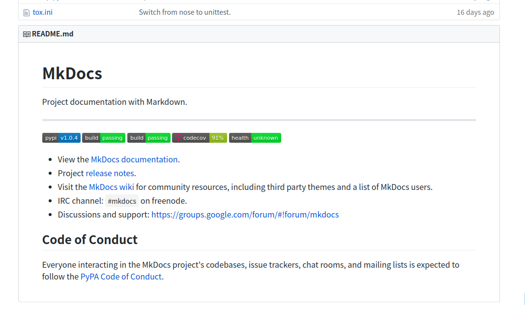Visit the MkDocs wiki link

point(111,187)
